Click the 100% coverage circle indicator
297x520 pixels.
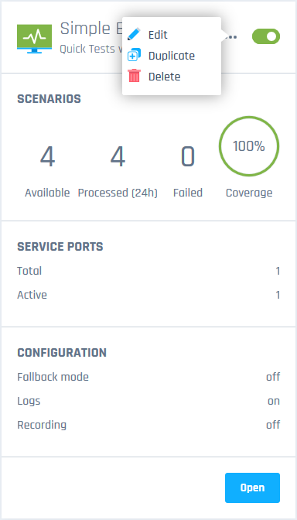[249, 146]
